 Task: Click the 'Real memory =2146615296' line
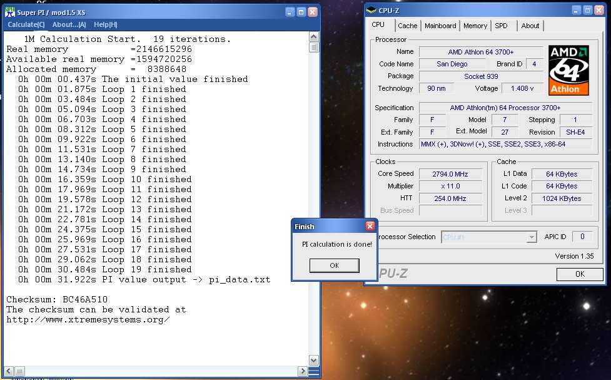coord(99,49)
